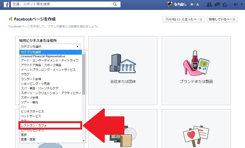Open privacy shortcuts lock icon
The width and height of the screenshot is (245, 148).
click(x=236, y=5)
